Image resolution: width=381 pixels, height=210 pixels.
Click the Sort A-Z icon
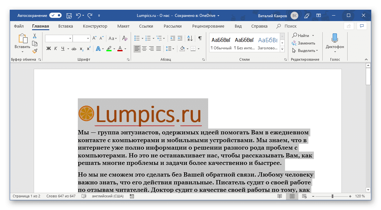point(190,38)
